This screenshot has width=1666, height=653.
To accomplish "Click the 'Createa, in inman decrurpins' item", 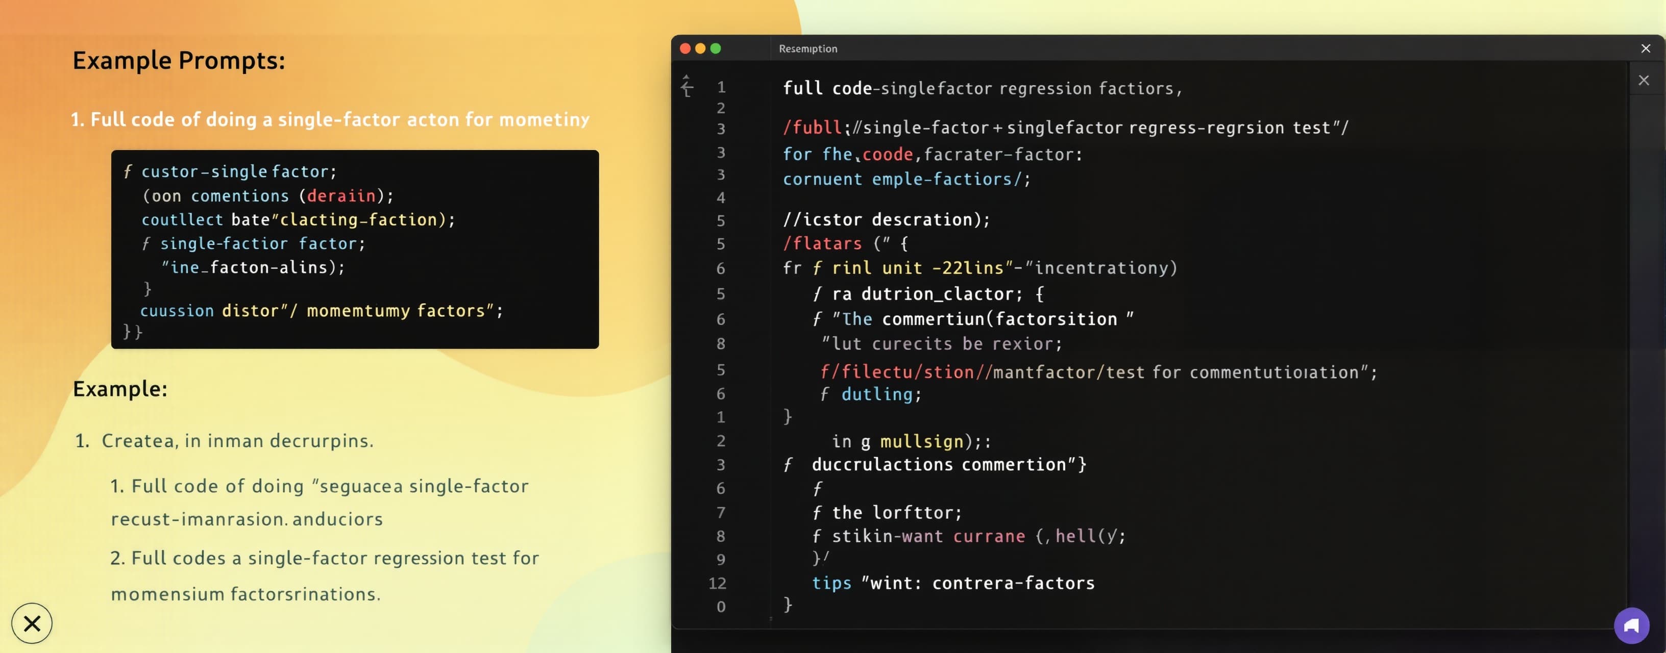I will pyautogui.click(x=225, y=441).
